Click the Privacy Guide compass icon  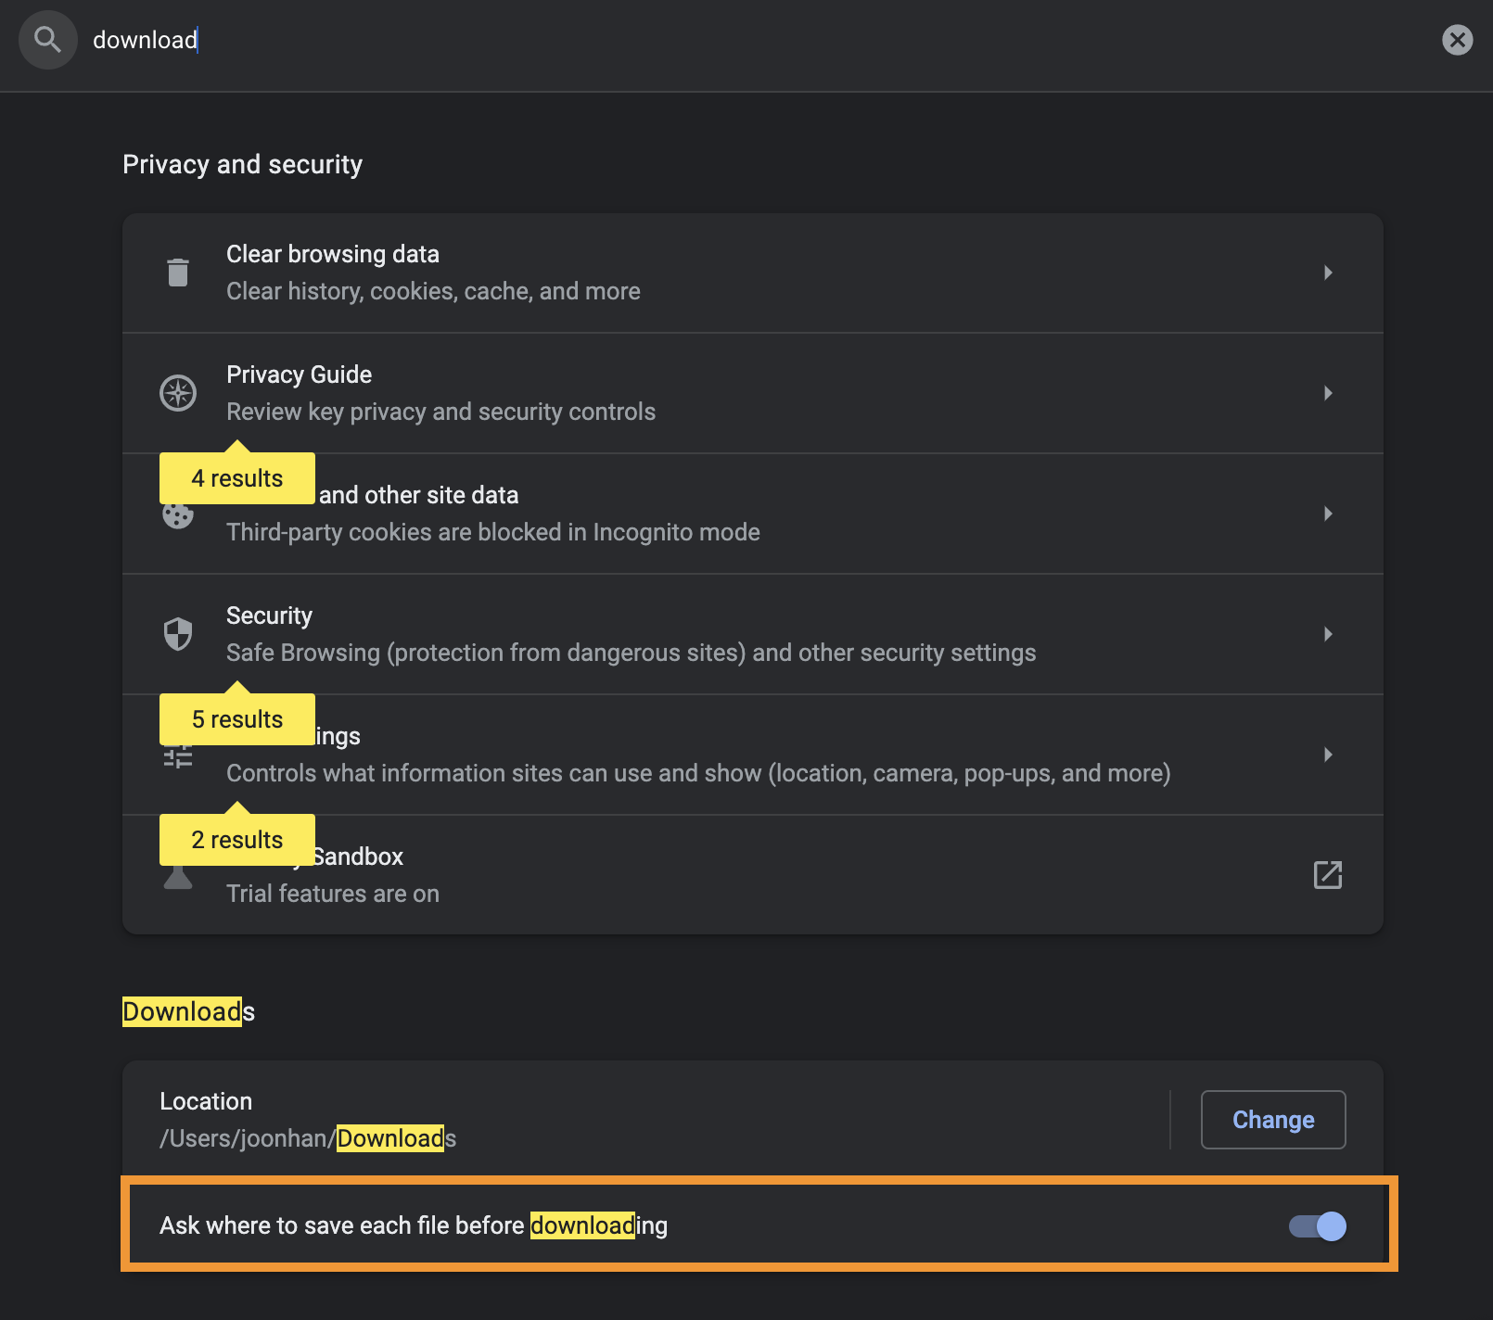[178, 393]
